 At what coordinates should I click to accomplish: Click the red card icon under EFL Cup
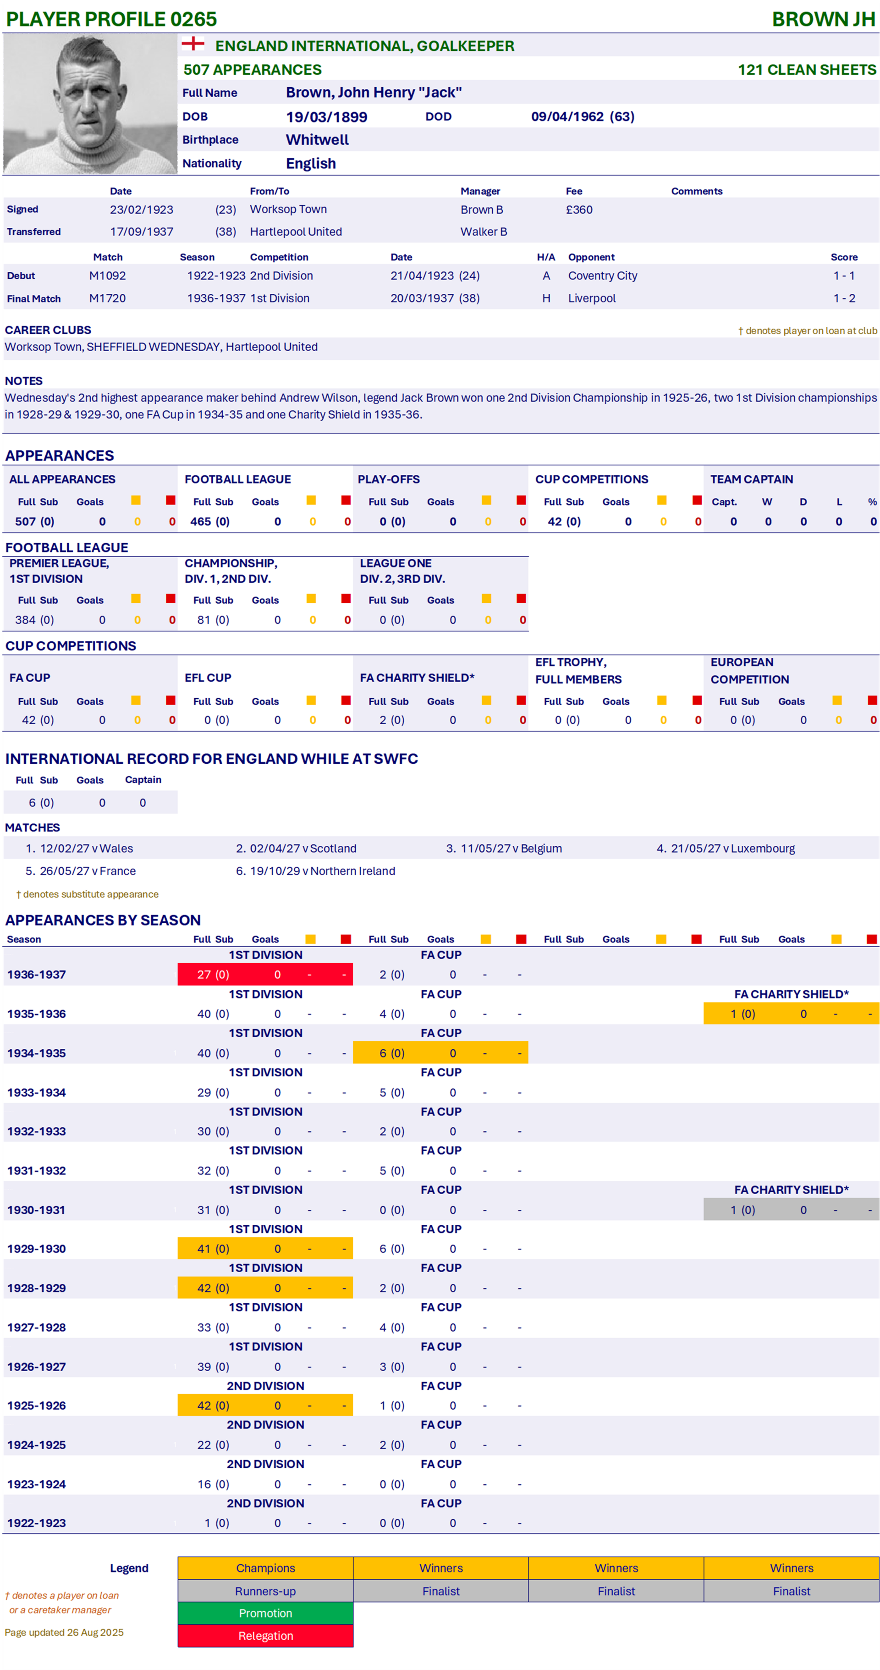pyautogui.click(x=346, y=701)
